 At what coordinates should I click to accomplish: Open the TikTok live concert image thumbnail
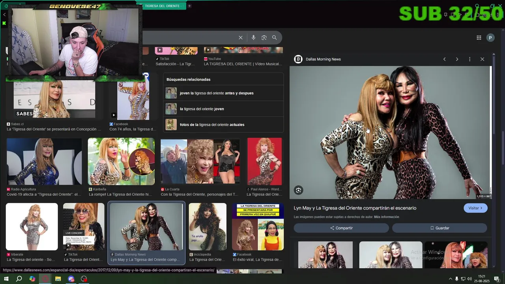(x=84, y=227)
